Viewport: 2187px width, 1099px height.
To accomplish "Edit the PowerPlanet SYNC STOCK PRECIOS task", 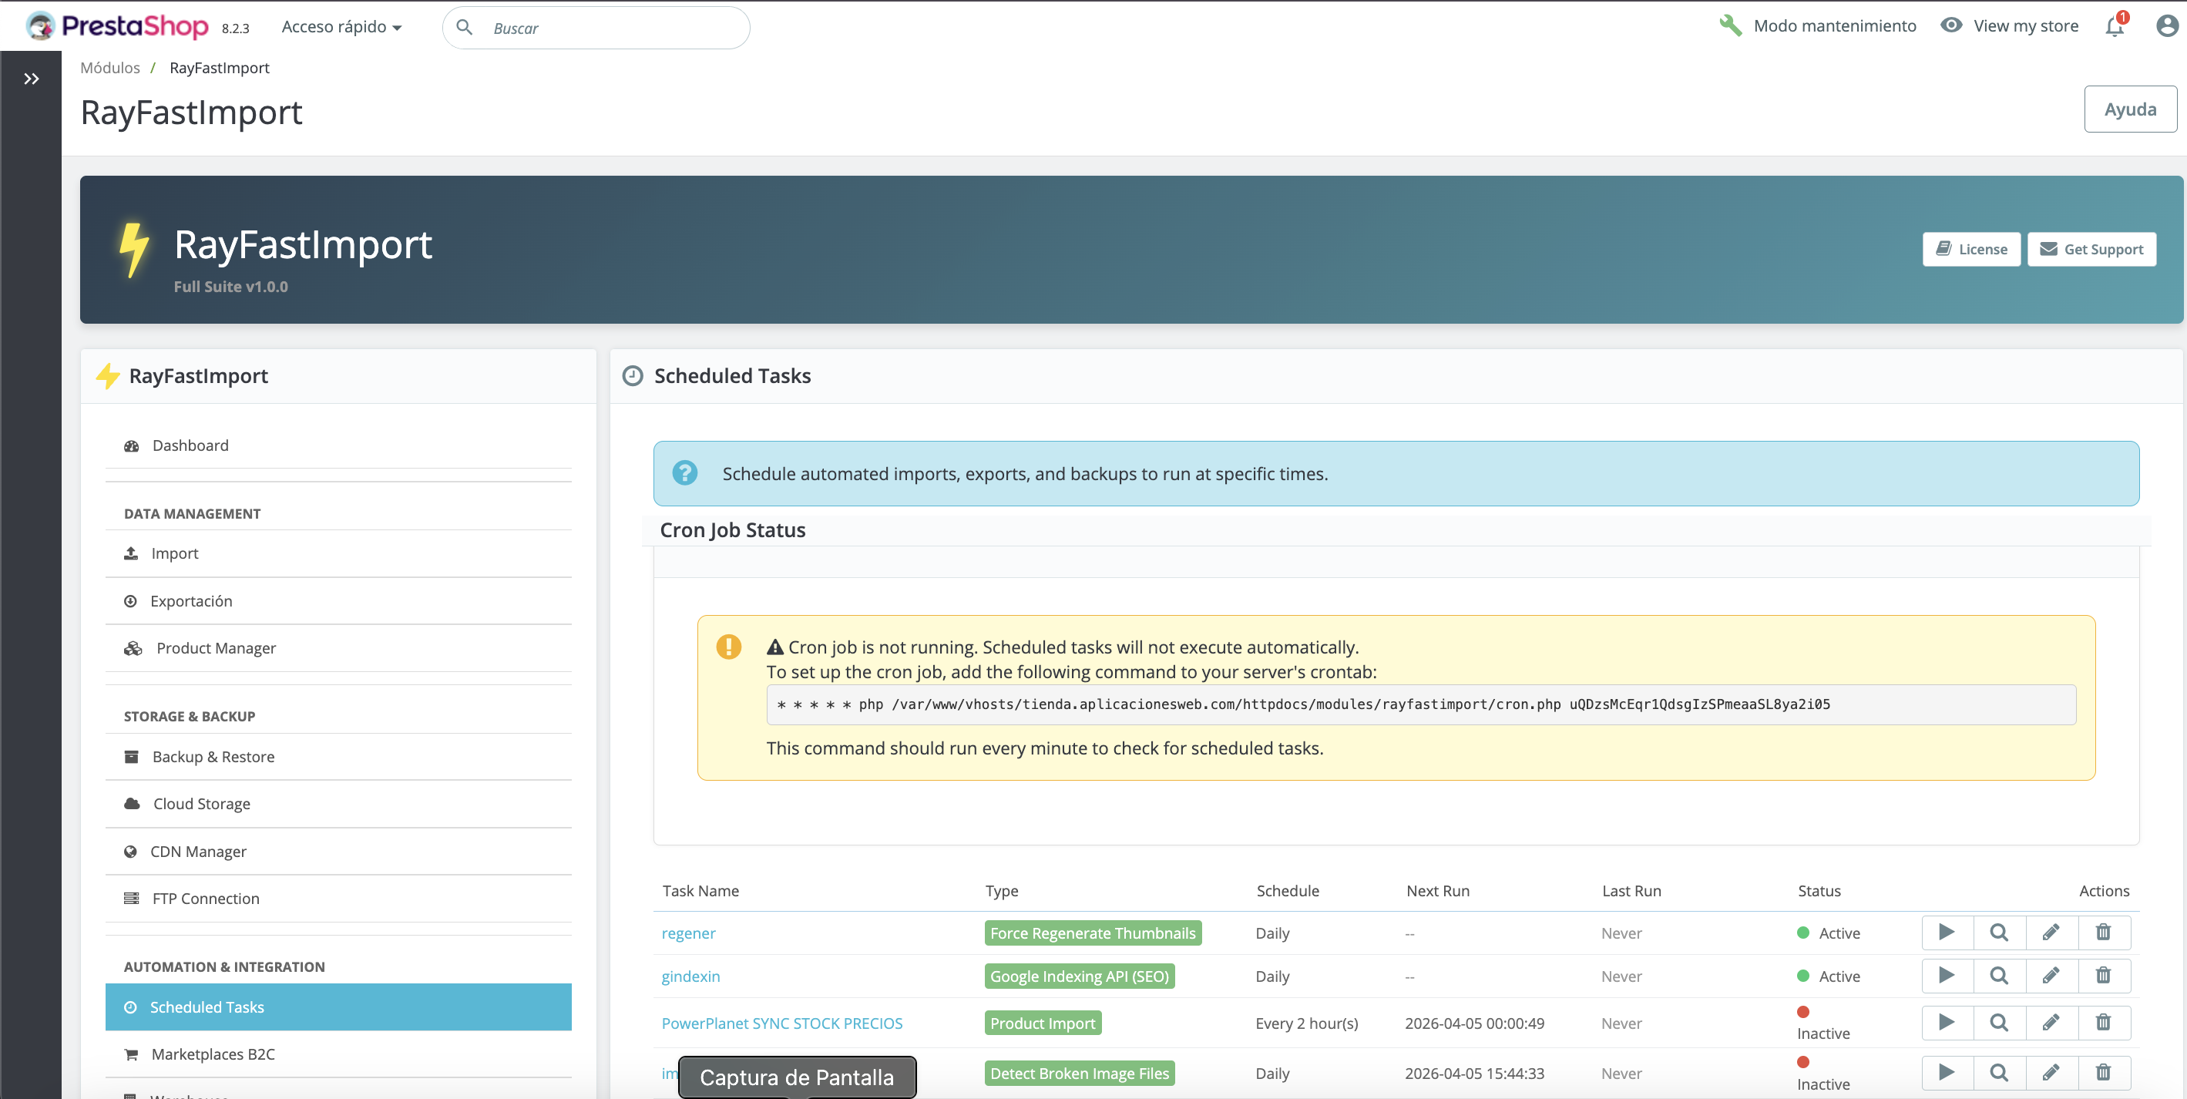I will (2051, 1023).
